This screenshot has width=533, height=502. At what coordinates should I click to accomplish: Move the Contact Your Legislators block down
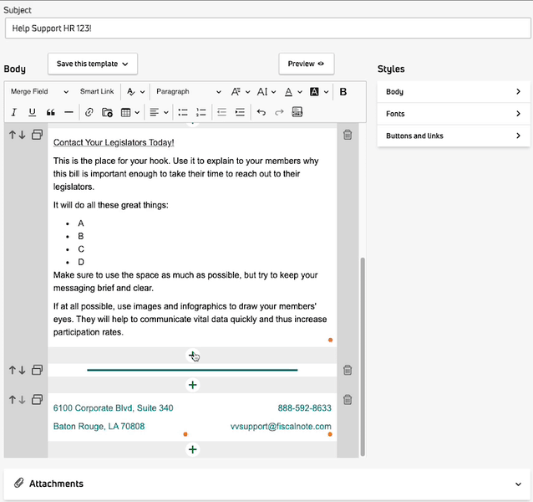click(x=22, y=135)
